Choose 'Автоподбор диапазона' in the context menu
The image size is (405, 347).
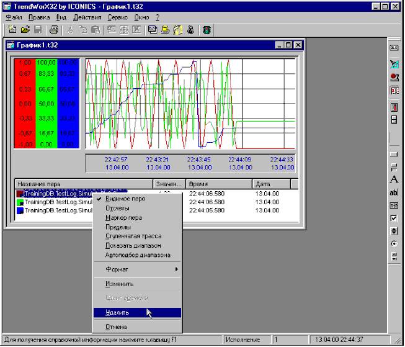[x=137, y=255]
